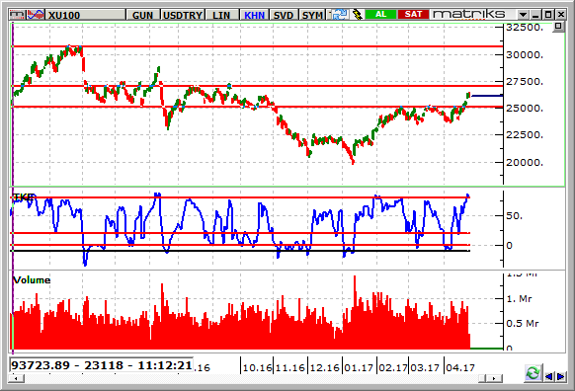The height and width of the screenshot is (391, 575).
Task: Toggle the SVD option
Action: pyautogui.click(x=284, y=15)
